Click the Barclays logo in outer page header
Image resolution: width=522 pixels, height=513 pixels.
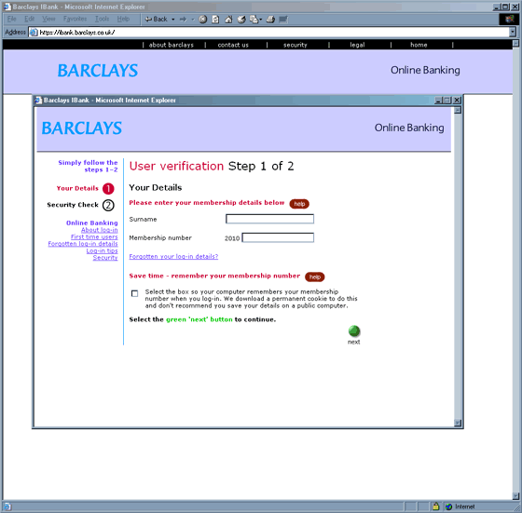click(98, 71)
